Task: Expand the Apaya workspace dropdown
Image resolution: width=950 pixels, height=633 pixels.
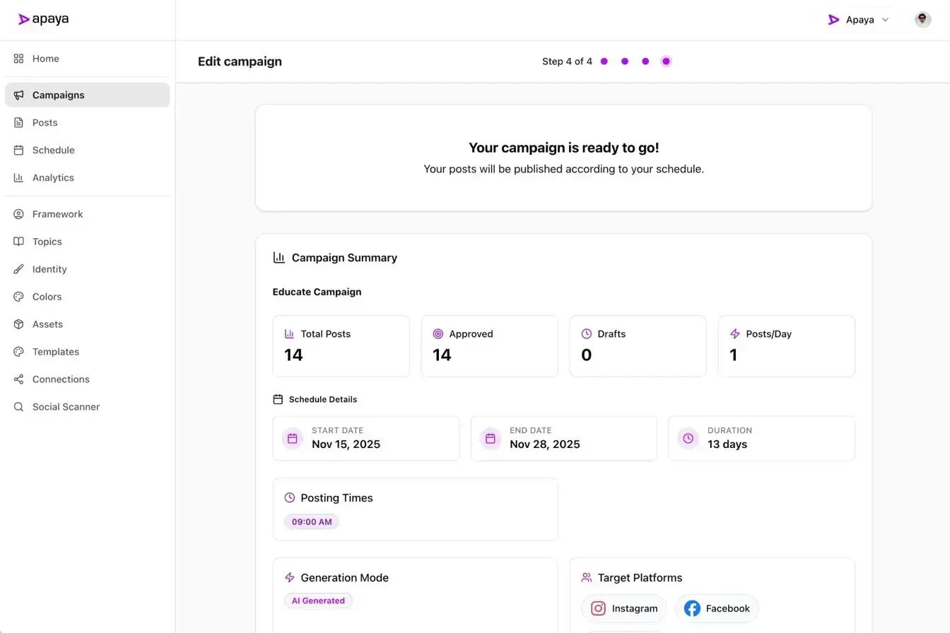Action: pos(858,20)
